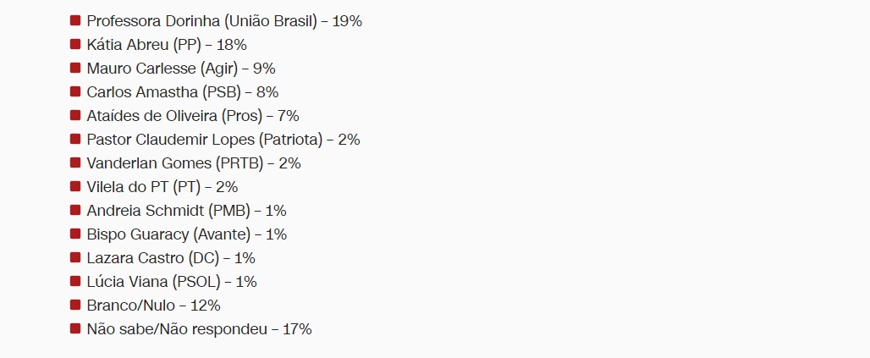Click the Não sabe/Não respondeu line

tap(199, 329)
